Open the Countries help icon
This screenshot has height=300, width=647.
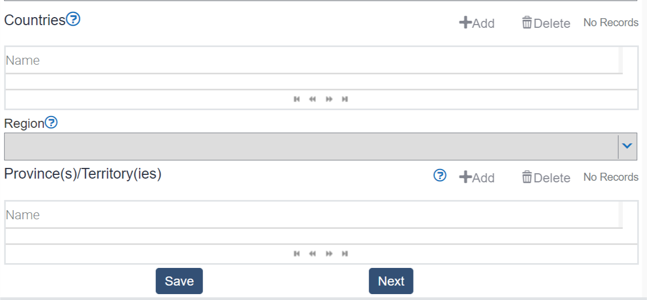pos(73,20)
